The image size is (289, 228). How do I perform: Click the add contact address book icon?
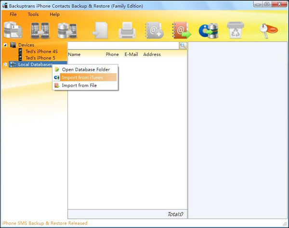click(x=154, y=30)
